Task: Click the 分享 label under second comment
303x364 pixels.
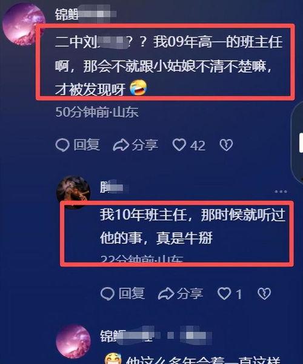Action: [x=190, y=294]
